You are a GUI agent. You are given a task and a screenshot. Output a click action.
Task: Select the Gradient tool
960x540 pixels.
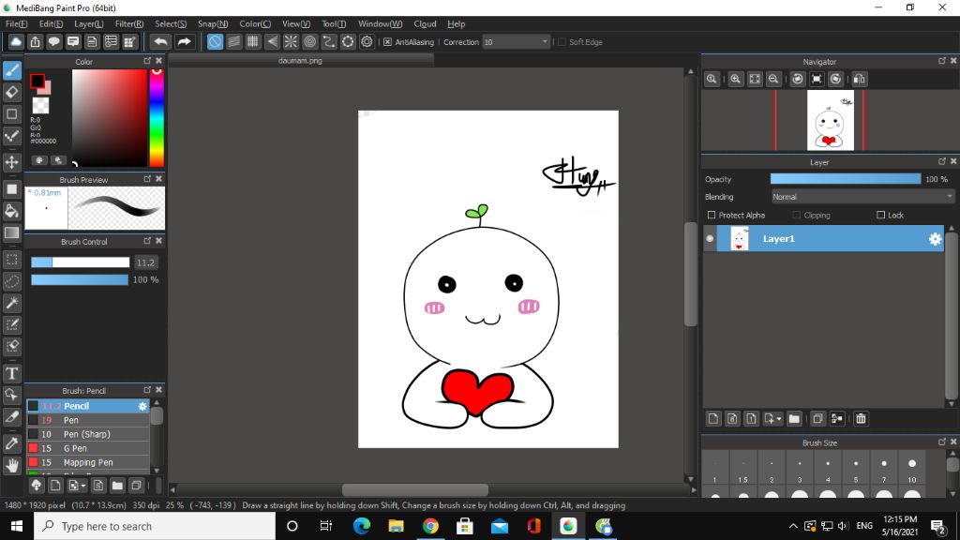click(x=12, y=232)
